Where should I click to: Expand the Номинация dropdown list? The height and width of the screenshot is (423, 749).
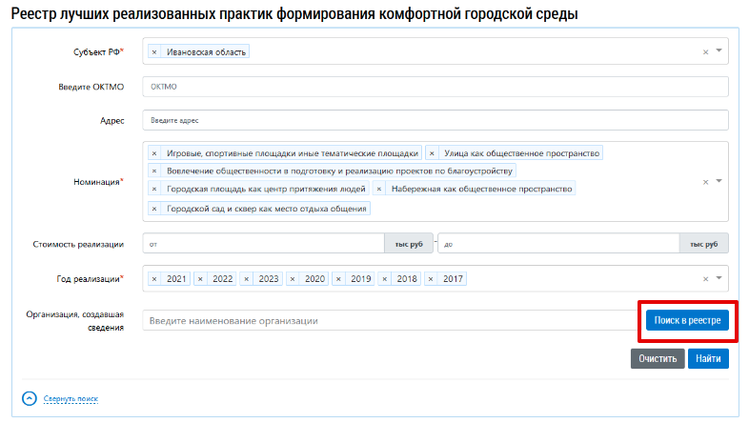(x=719, y=181)
